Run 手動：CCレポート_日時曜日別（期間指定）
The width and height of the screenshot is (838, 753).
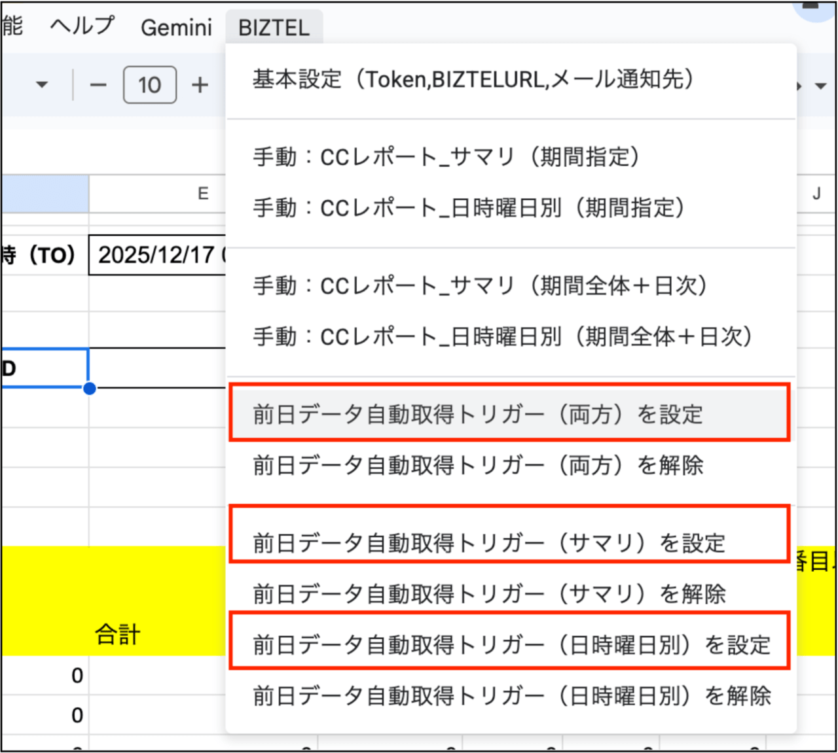[x=469, y=208]
